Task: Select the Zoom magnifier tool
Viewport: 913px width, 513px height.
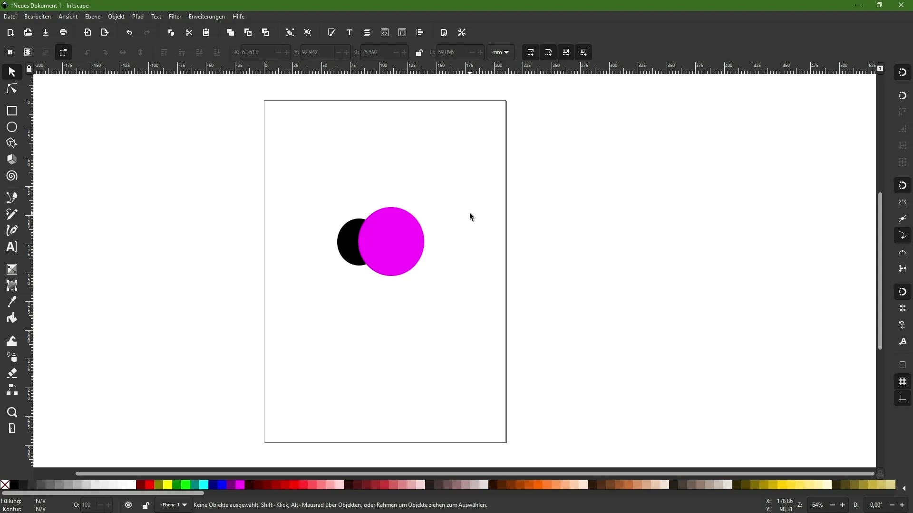Action: (12, 412)
